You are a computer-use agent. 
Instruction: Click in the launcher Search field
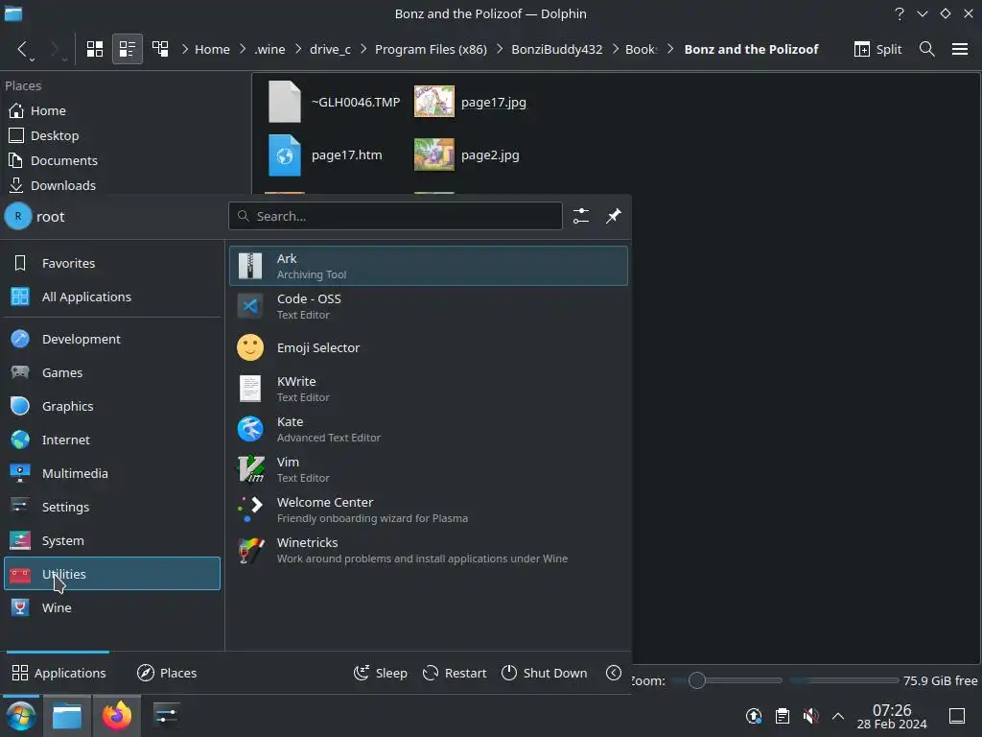395,216
